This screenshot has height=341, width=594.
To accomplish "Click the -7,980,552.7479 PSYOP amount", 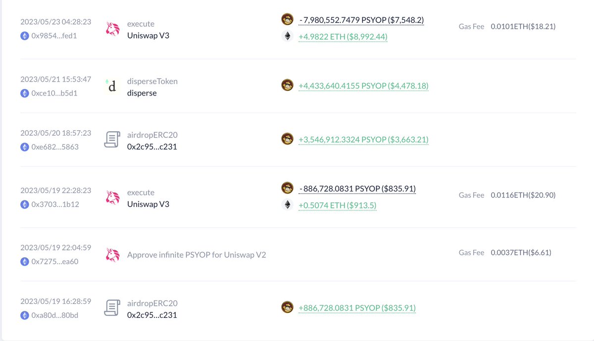I will click(361, 20).
